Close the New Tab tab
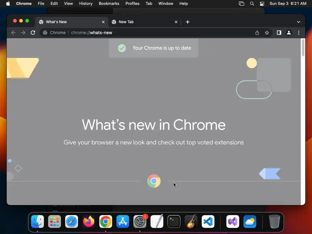This screenshot has width=312, height=234. 176,22
